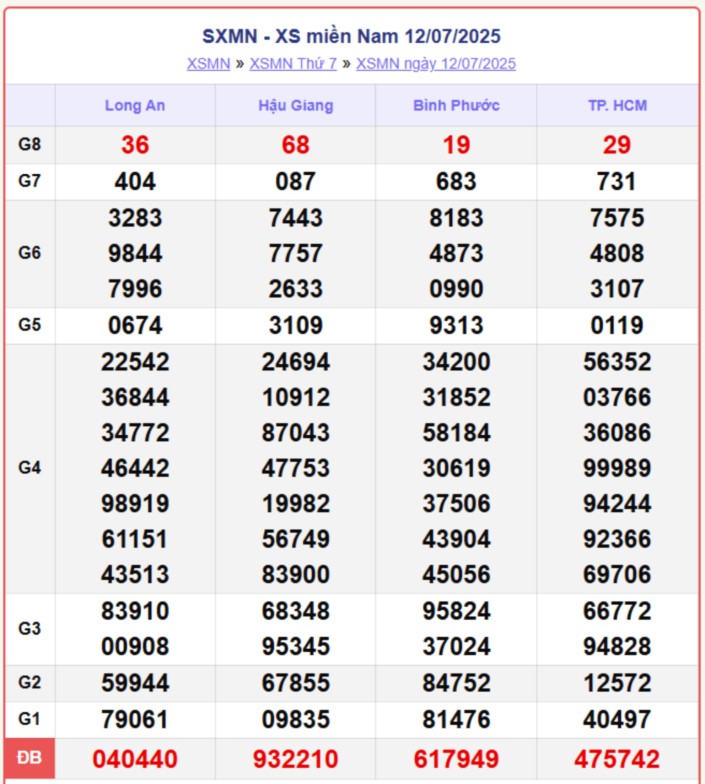This screenshot has height=784, width=705.
Task: Select the G4 row label
Action: coord(29,468)
